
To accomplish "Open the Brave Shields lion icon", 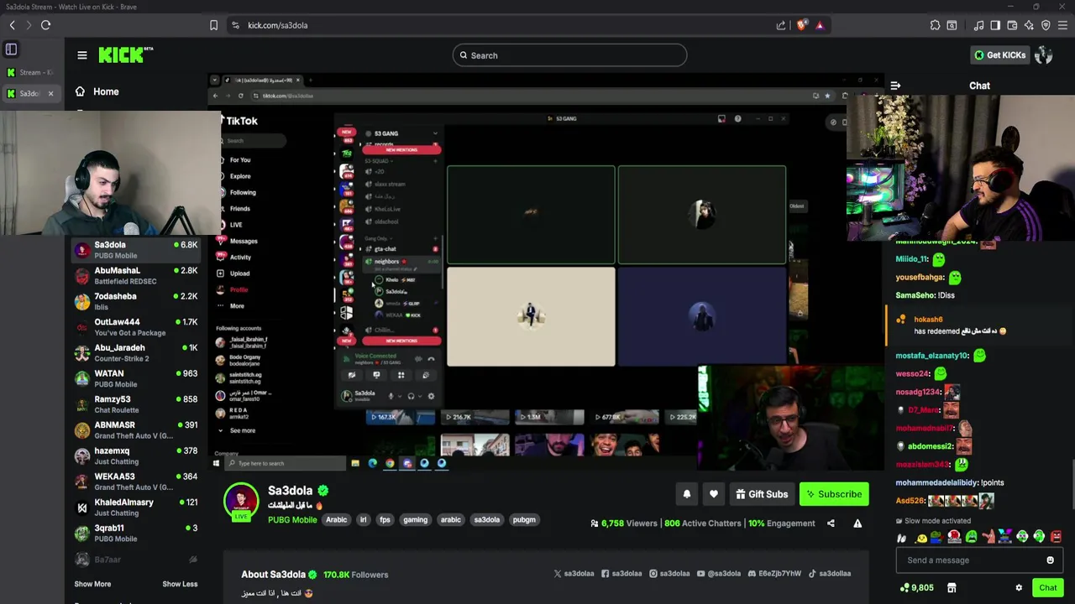I will (x=801, y=25).
